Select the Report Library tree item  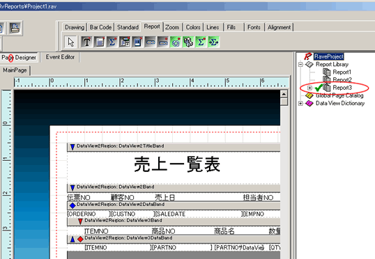[x=332, y=64]
